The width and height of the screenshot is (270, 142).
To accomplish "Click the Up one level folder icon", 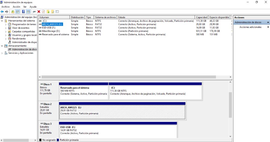I will (x=13, y=11).
